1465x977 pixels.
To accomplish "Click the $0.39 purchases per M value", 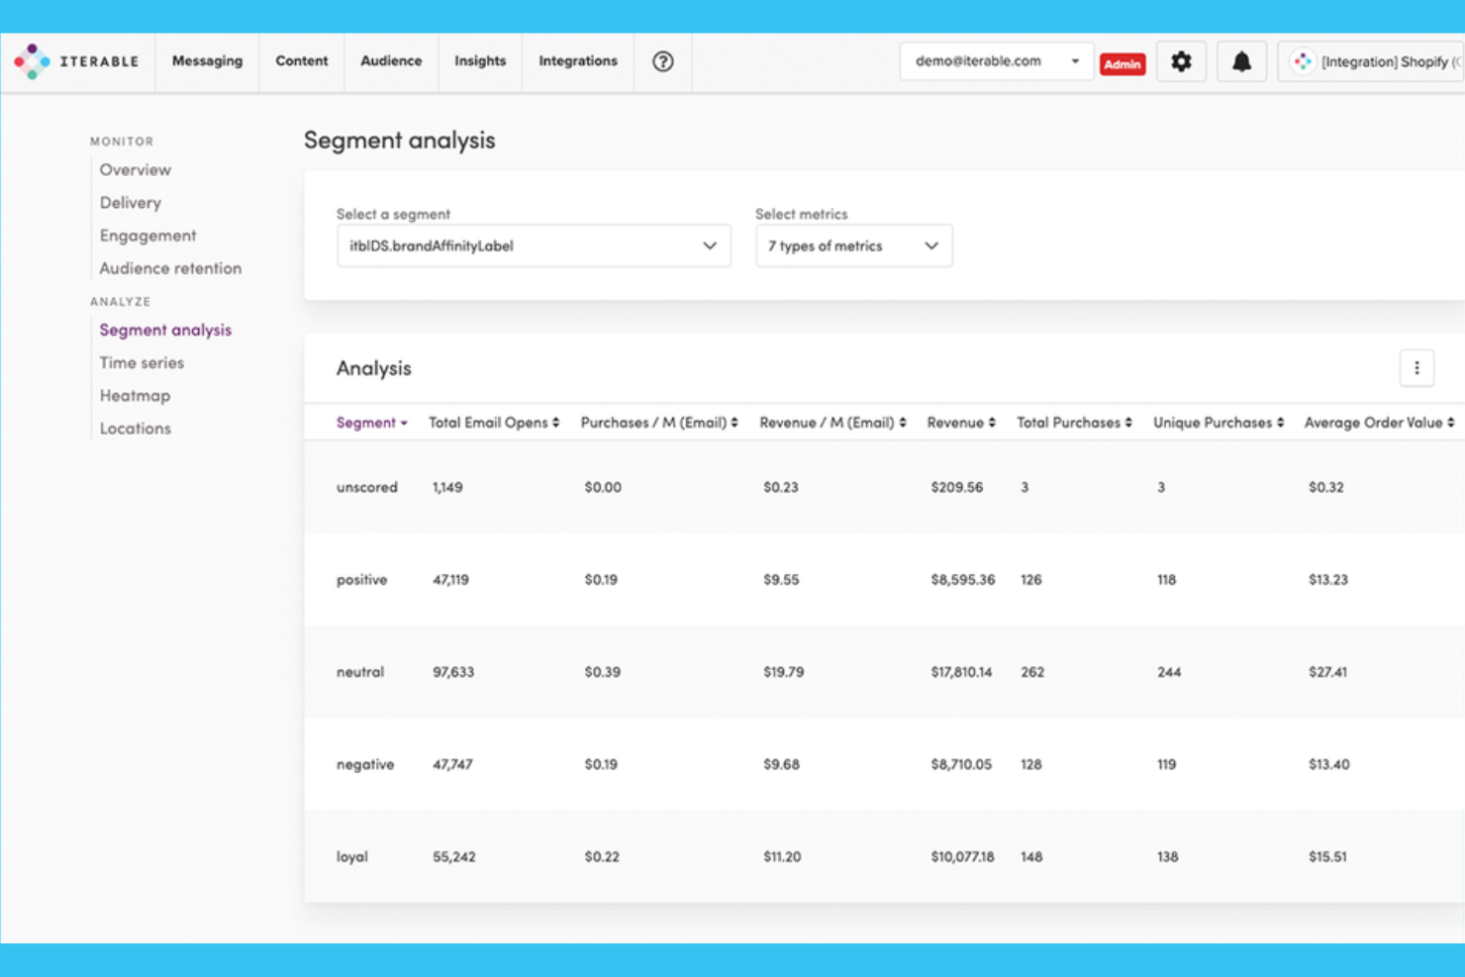I will click(x=602, y=672).
